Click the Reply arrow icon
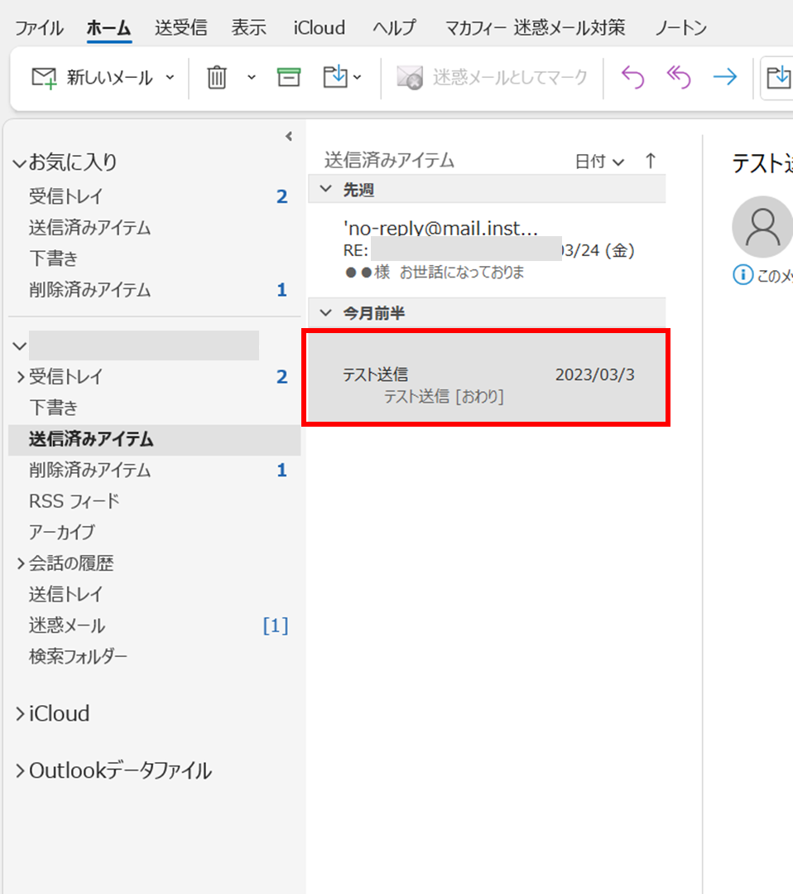This screenshot has height=894, width=793. pos(632,78)
